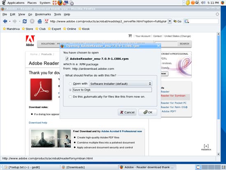Viewport: 226px width, 170px height.
Task: Select the 'Open with' radio button
Action: click(x=70, y=84)
